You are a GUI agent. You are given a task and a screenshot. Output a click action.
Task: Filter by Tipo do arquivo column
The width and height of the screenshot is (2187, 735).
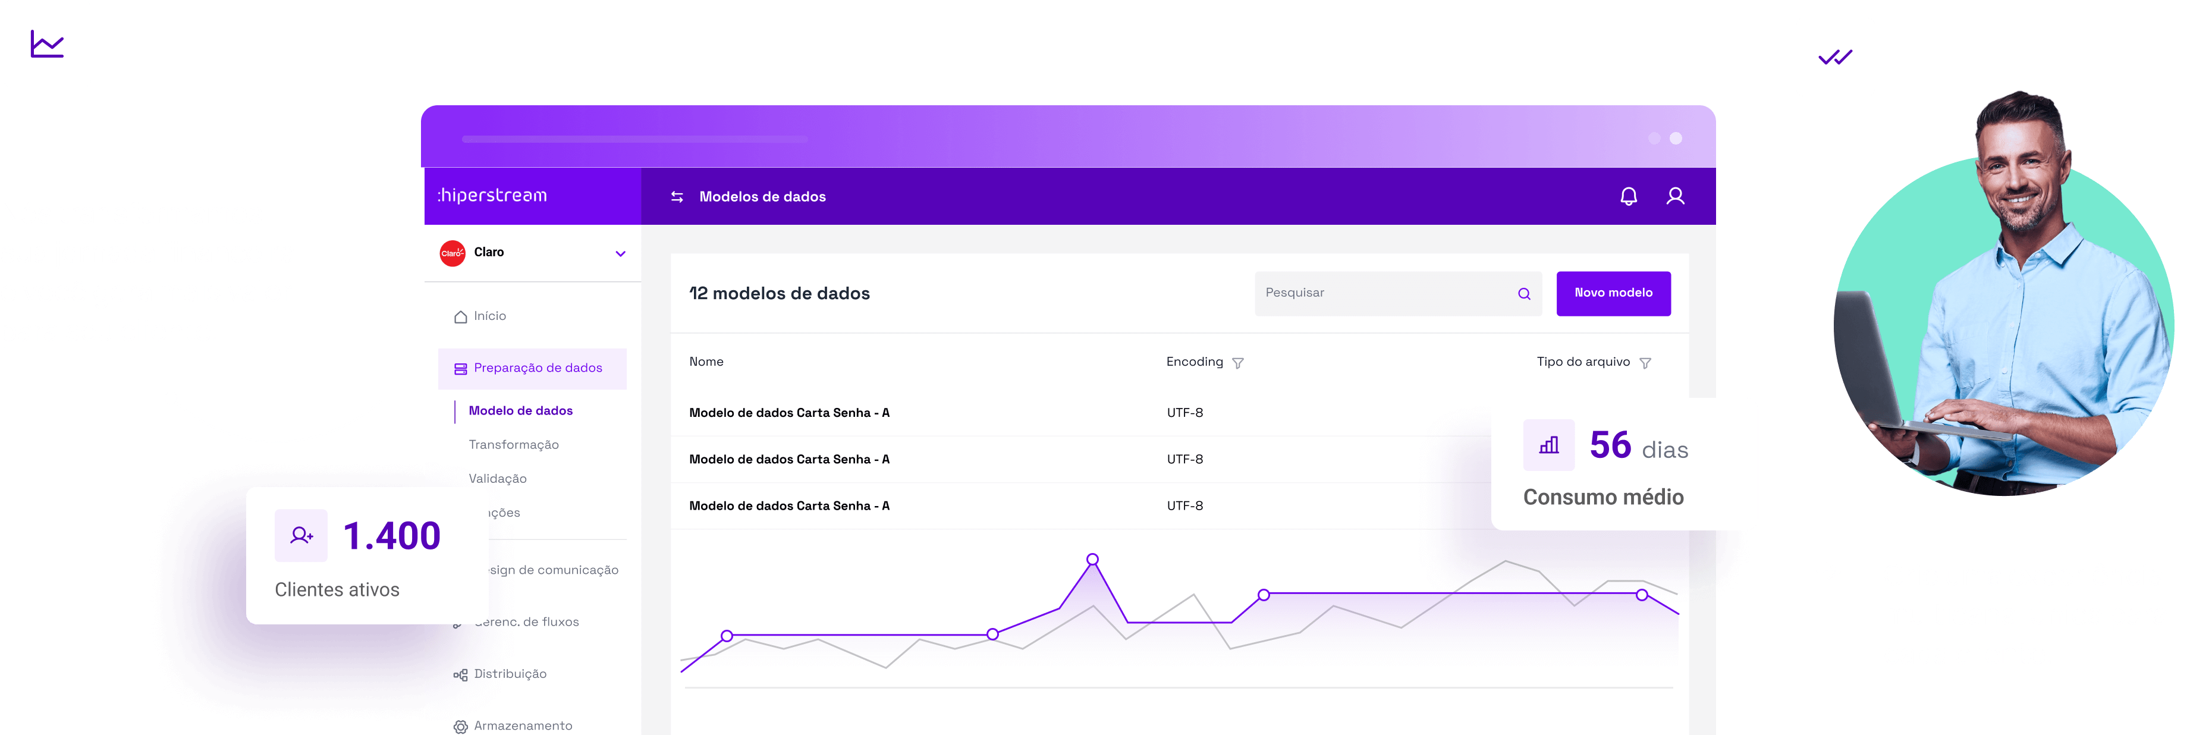tap(1645, 363)
